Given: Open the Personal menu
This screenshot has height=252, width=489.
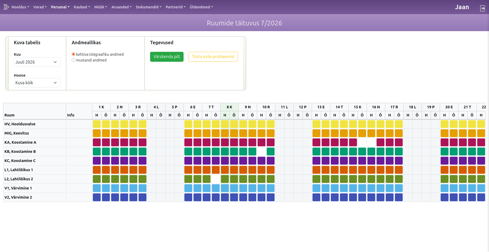Looking at the screenshot, I should 60,7.
